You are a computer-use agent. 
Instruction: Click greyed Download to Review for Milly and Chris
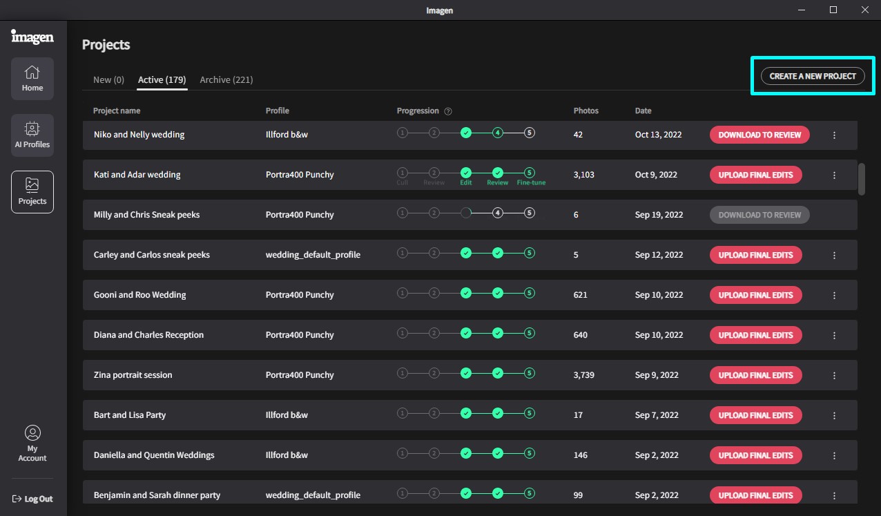[x=759, y=215]
